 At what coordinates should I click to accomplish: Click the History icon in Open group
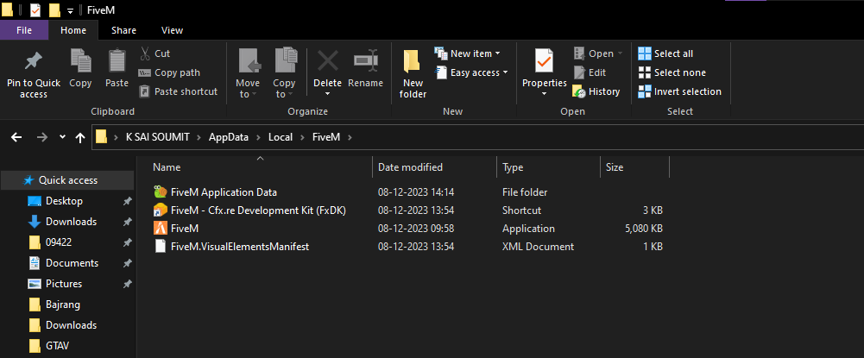click(596, 91)
